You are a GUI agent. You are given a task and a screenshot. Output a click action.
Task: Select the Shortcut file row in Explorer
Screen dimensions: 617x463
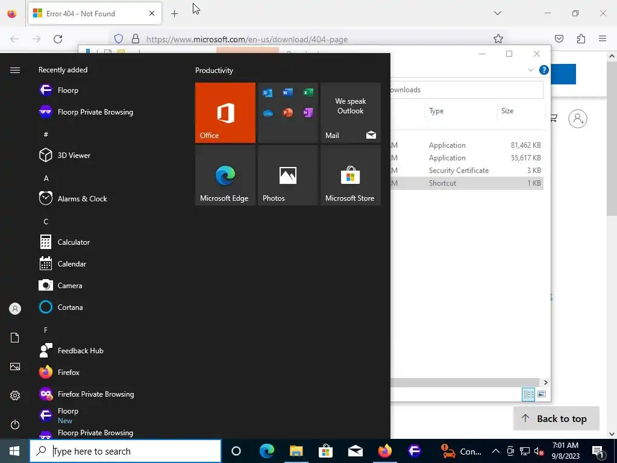[467, 183]
